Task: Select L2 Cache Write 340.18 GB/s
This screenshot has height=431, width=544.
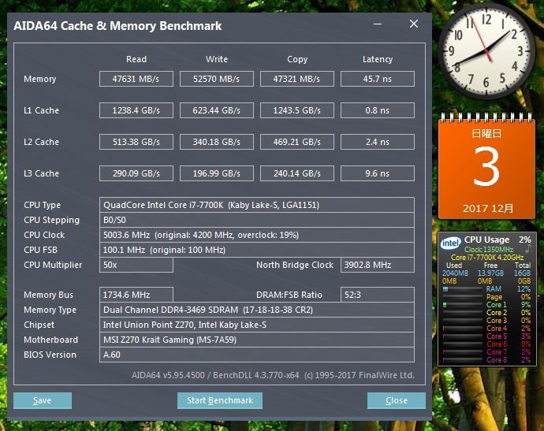Action: pos(217,142)
